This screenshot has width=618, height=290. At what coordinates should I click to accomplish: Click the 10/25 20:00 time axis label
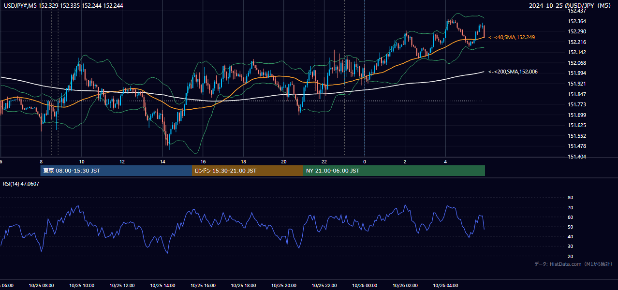283,286
